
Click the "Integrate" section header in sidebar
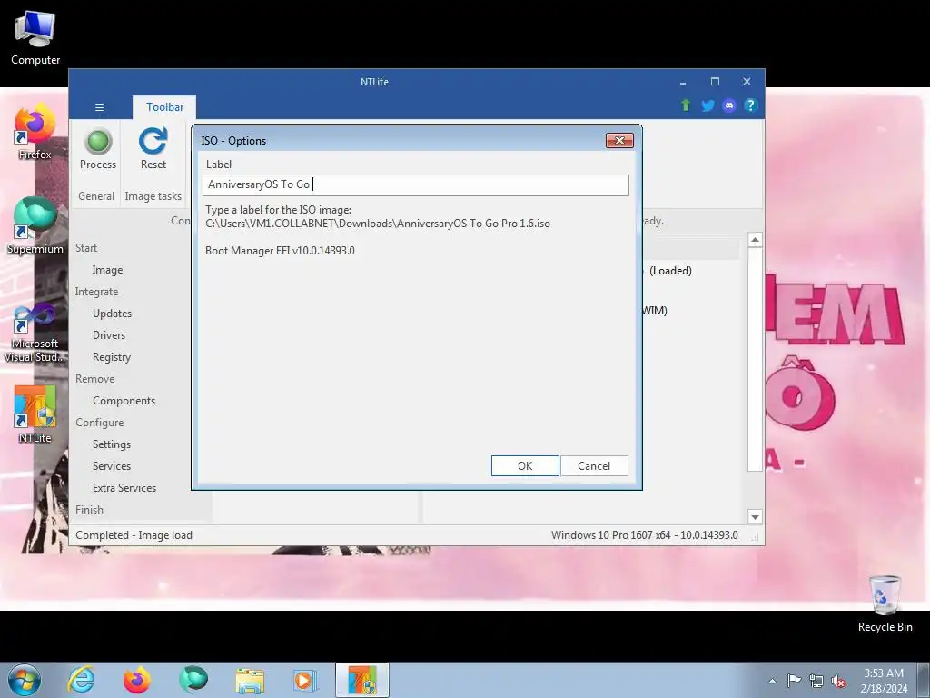(x=96, y=292)
